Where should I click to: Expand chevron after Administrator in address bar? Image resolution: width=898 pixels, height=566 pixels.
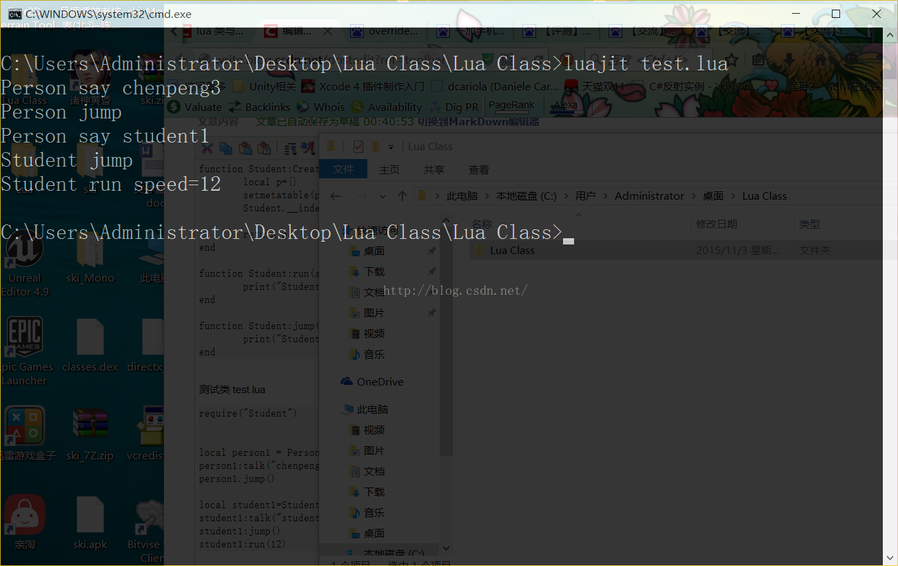tap(693, 196)
